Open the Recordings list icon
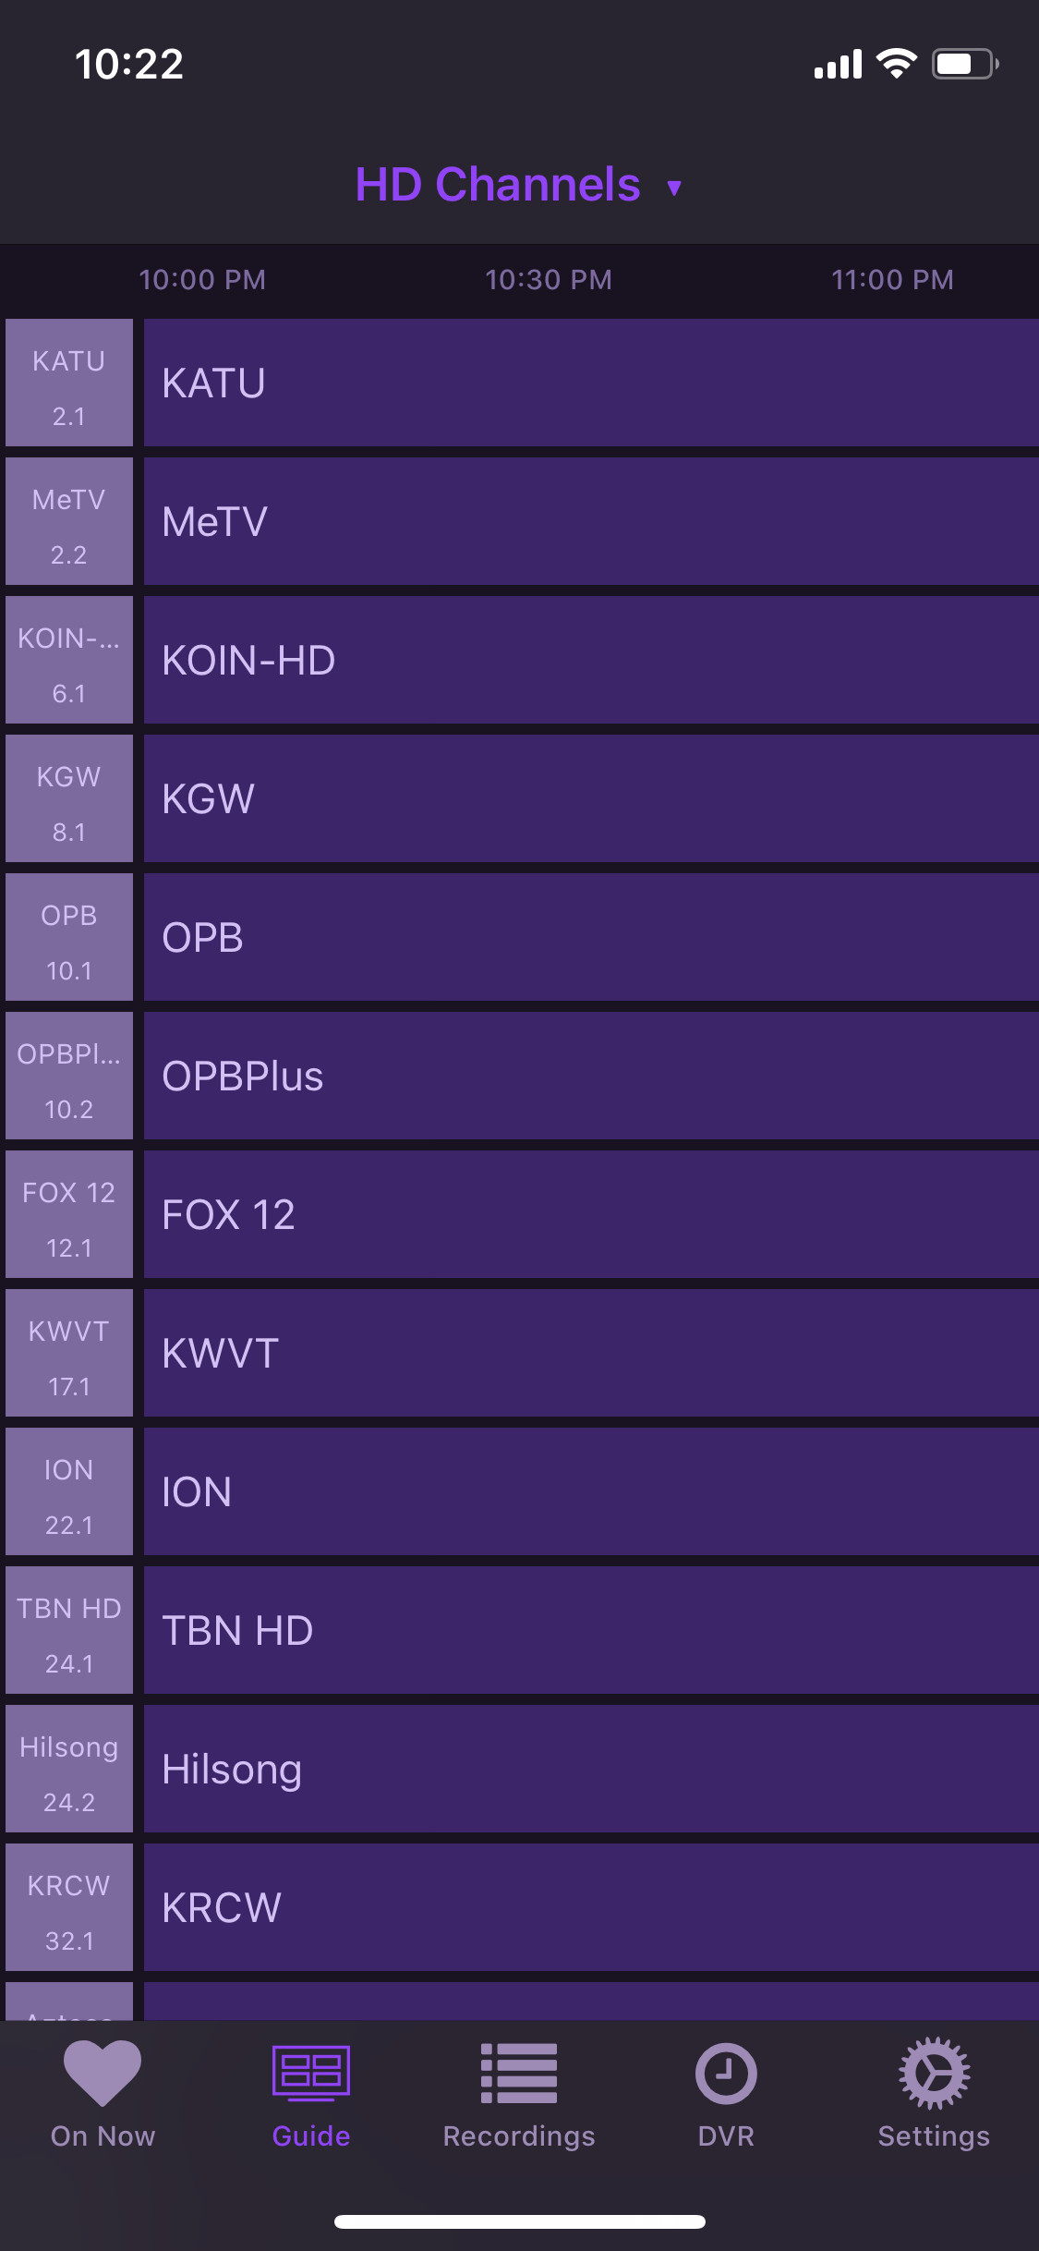 point(519,2073)
